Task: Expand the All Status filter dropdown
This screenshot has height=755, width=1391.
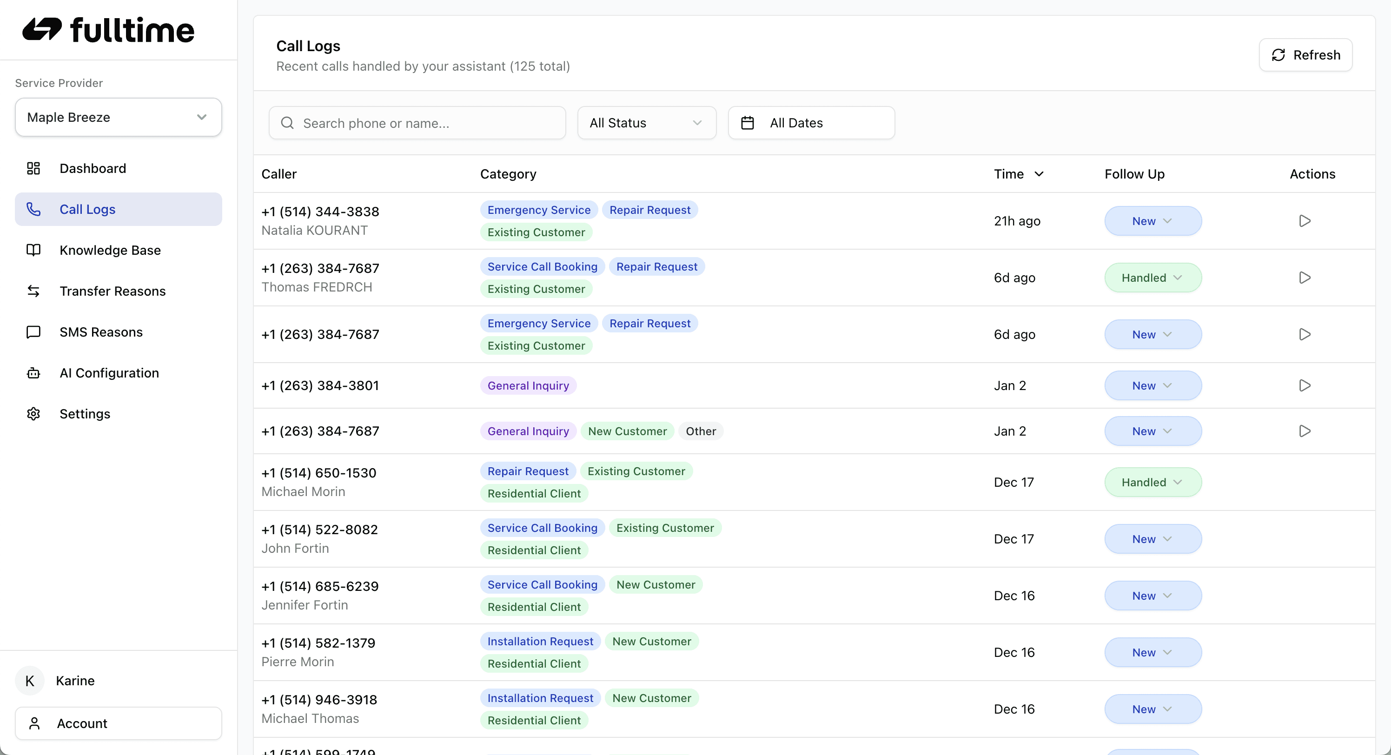Action: 646,123
